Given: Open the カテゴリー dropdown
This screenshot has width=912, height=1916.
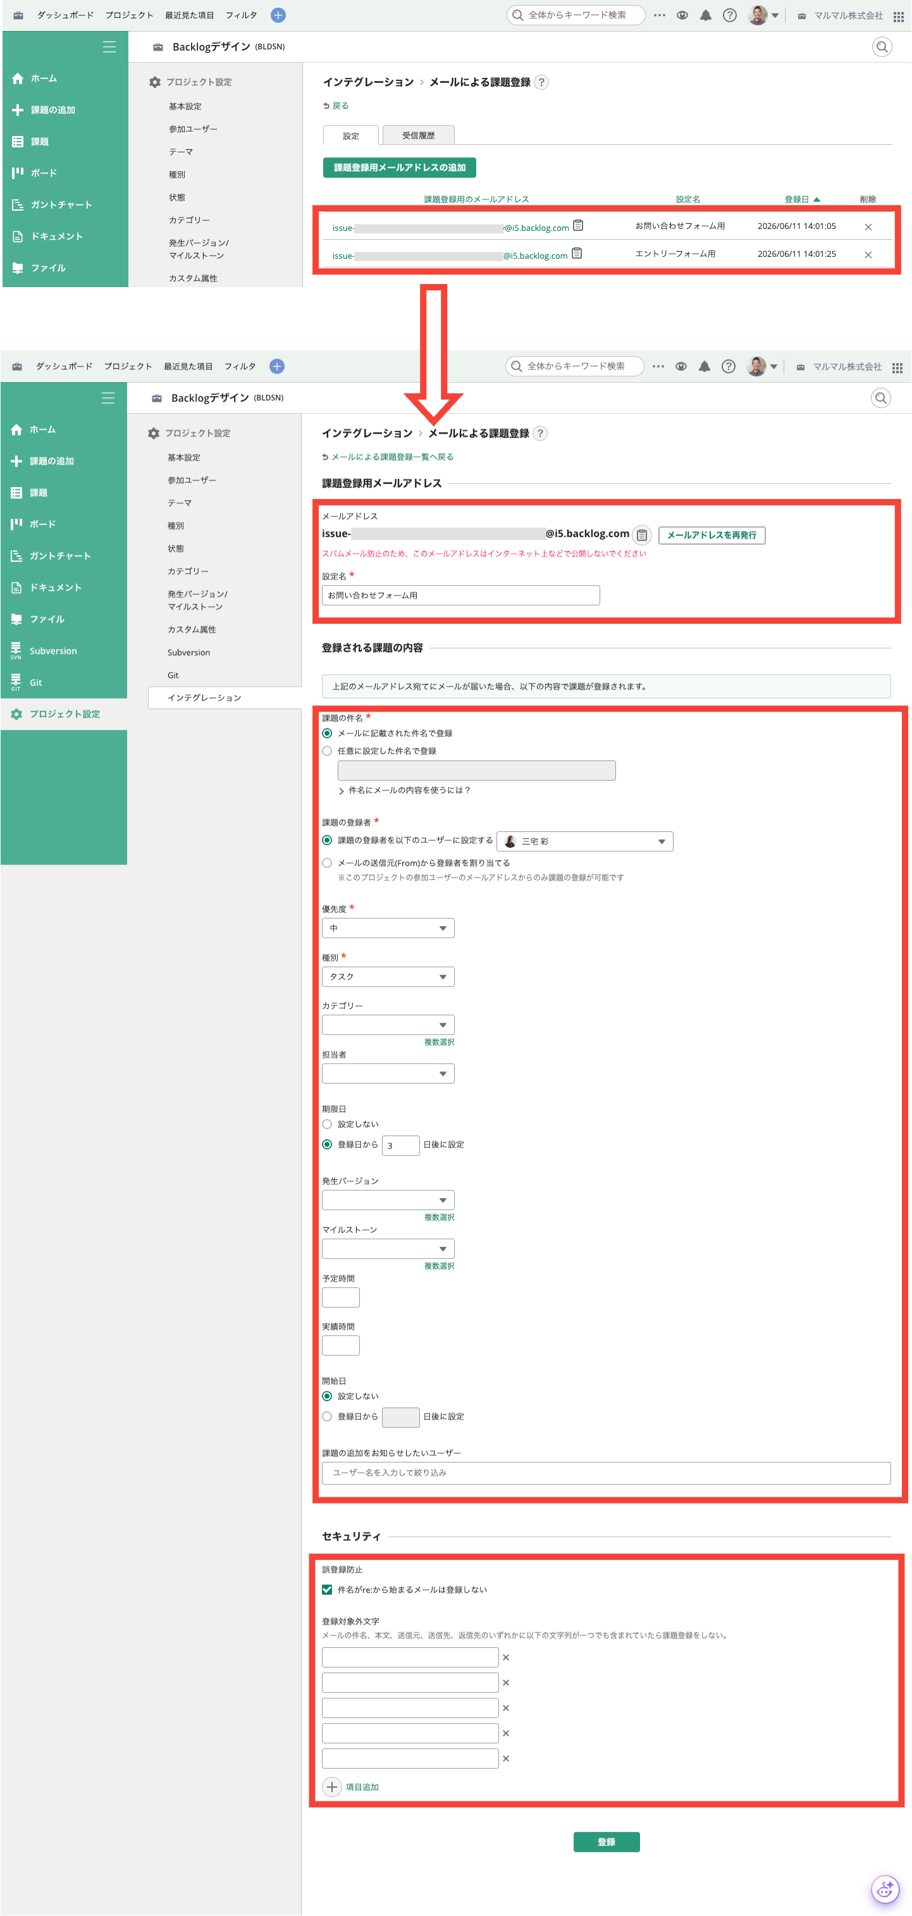Looking at the screenshot, I should click(x=388, y=1025).
